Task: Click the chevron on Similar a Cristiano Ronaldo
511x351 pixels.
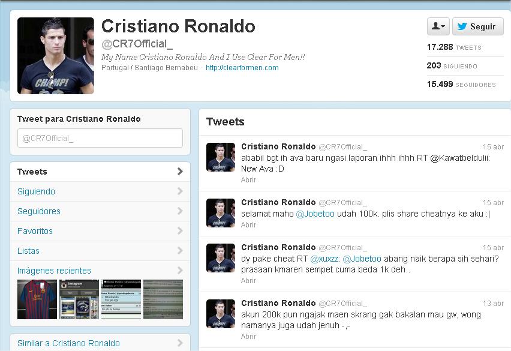Action: pyautogui.click(x=180, y=343)
